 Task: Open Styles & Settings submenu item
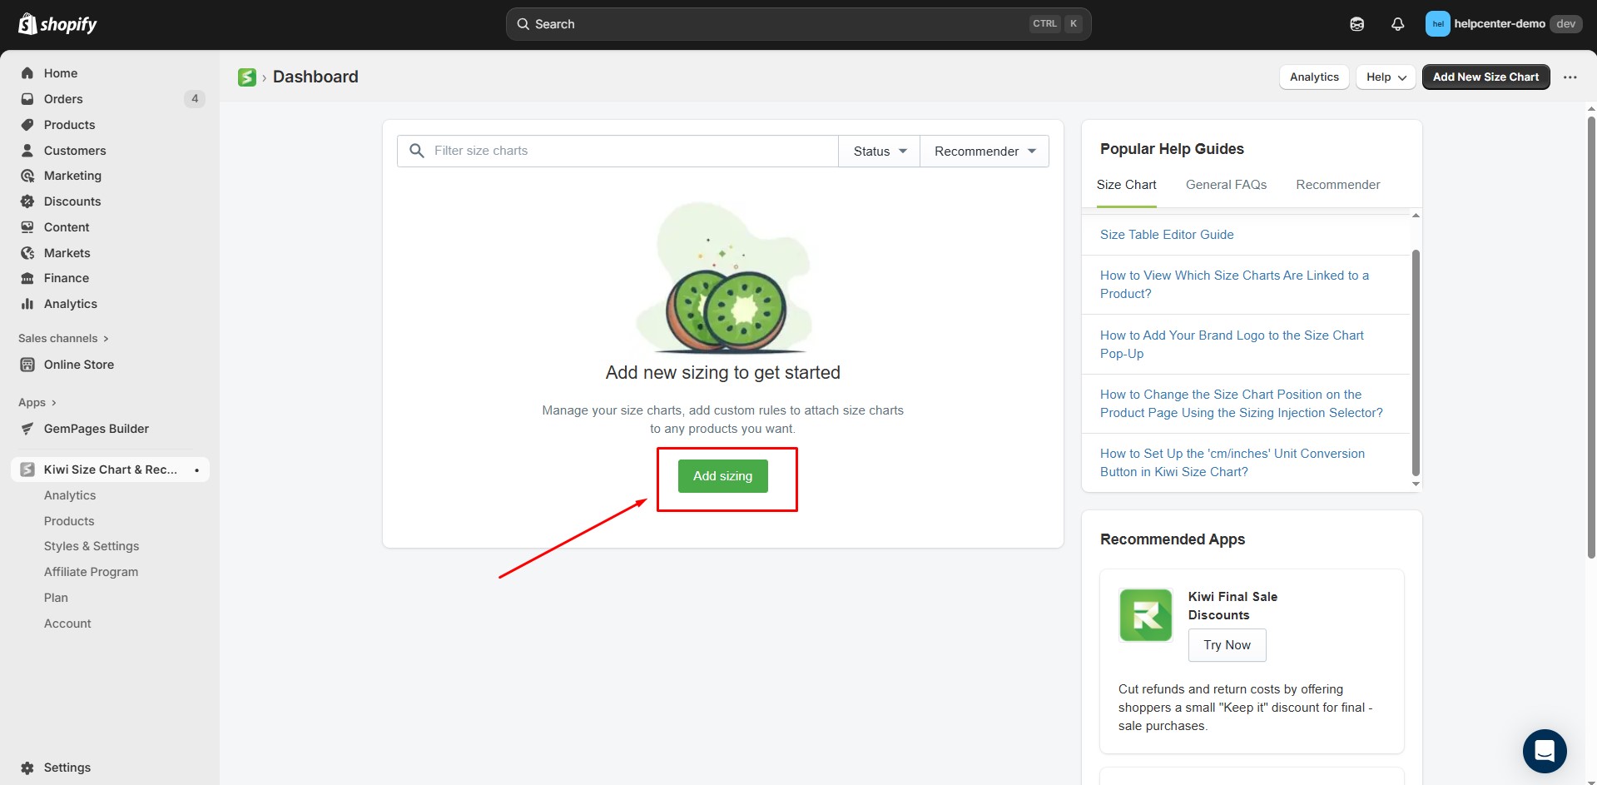pyautogui.click(x=92, y=546)
